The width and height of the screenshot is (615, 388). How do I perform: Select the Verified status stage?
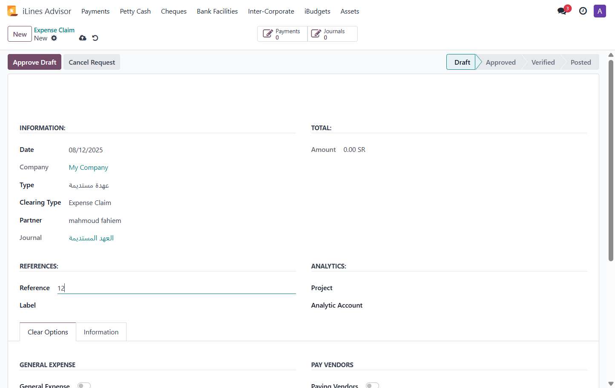click(543, 62)
